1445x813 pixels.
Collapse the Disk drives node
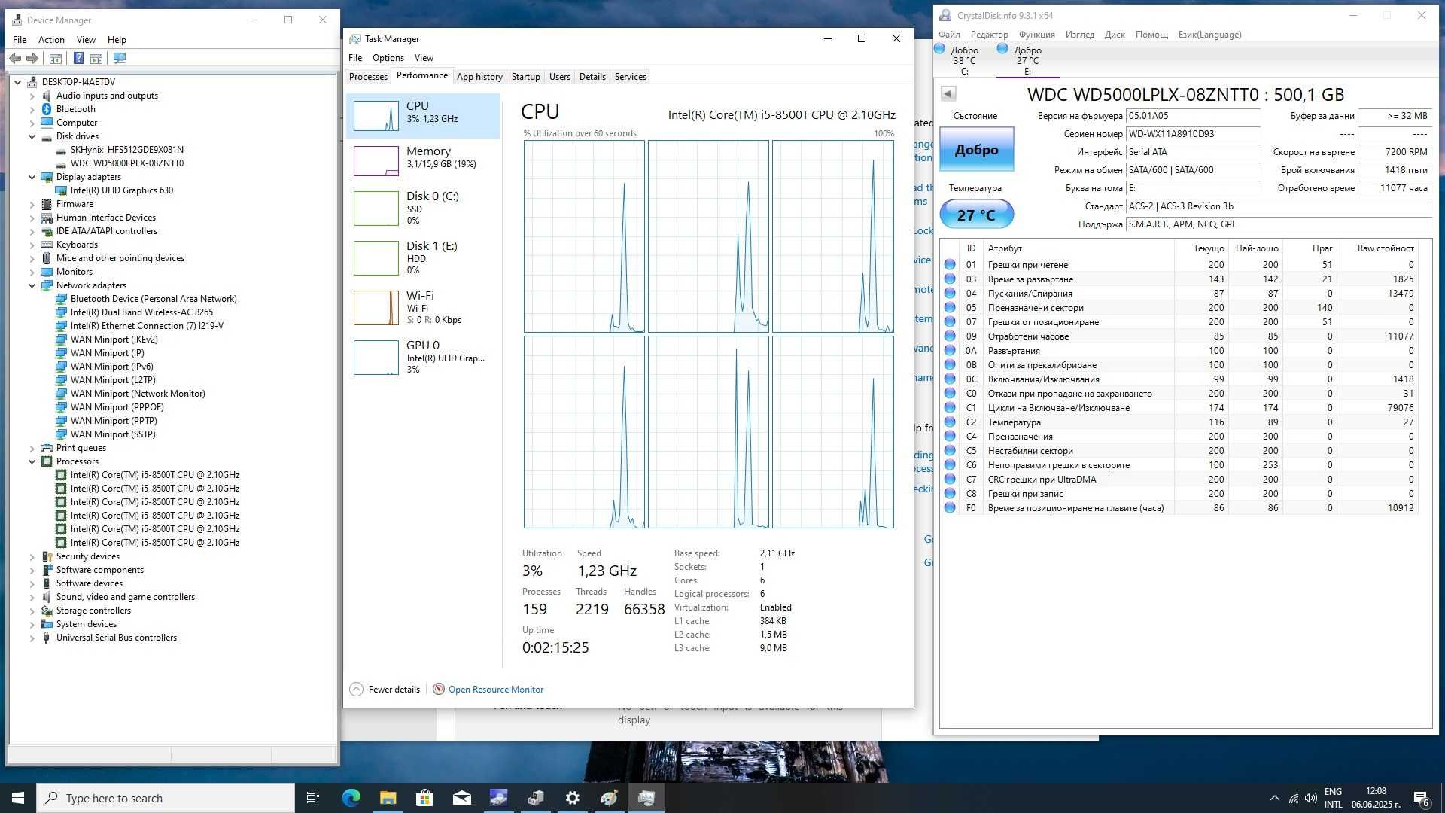(x=32, y=136)
